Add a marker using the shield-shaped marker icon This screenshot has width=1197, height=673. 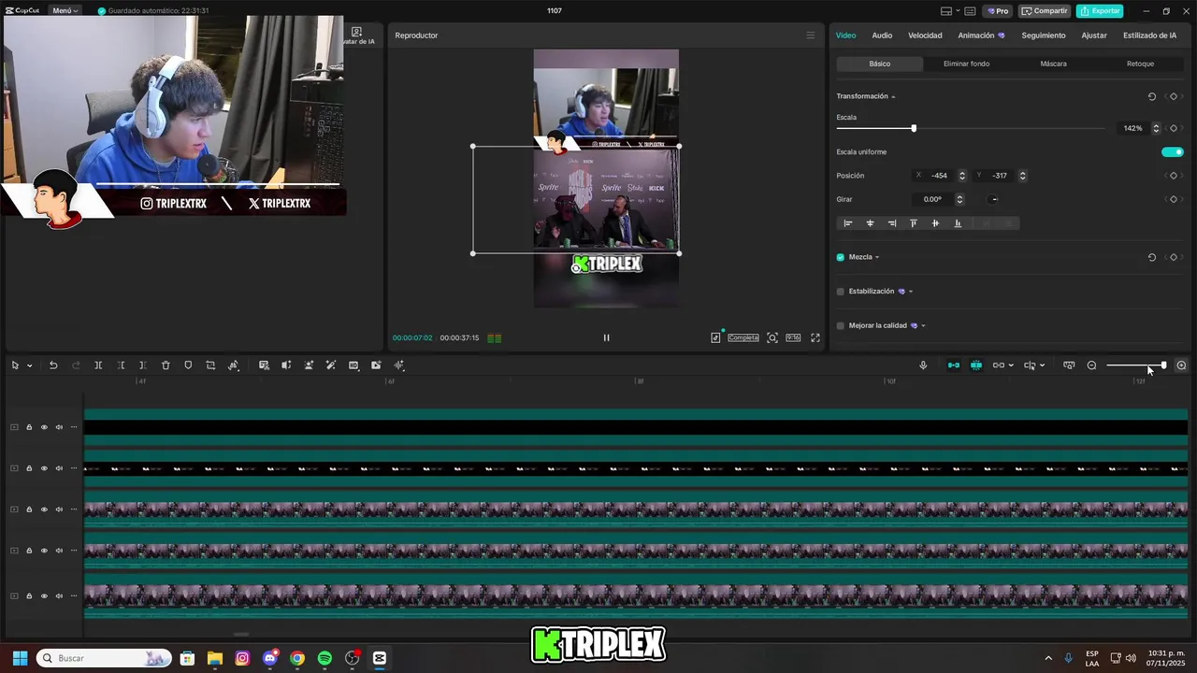(x=188, y=365)
